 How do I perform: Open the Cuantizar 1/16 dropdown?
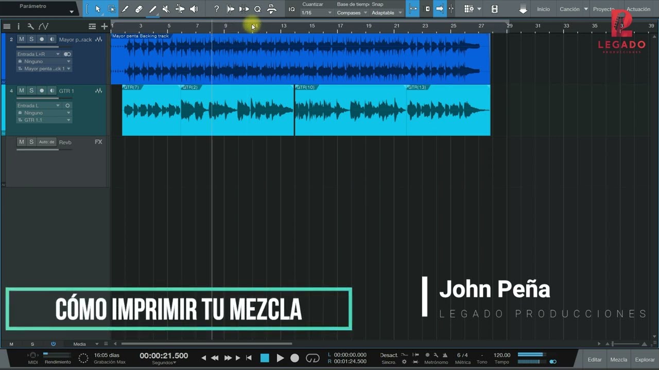click(317, 12)
